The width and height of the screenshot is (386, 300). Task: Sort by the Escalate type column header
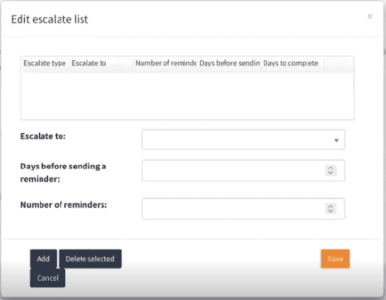pos(44,63)
